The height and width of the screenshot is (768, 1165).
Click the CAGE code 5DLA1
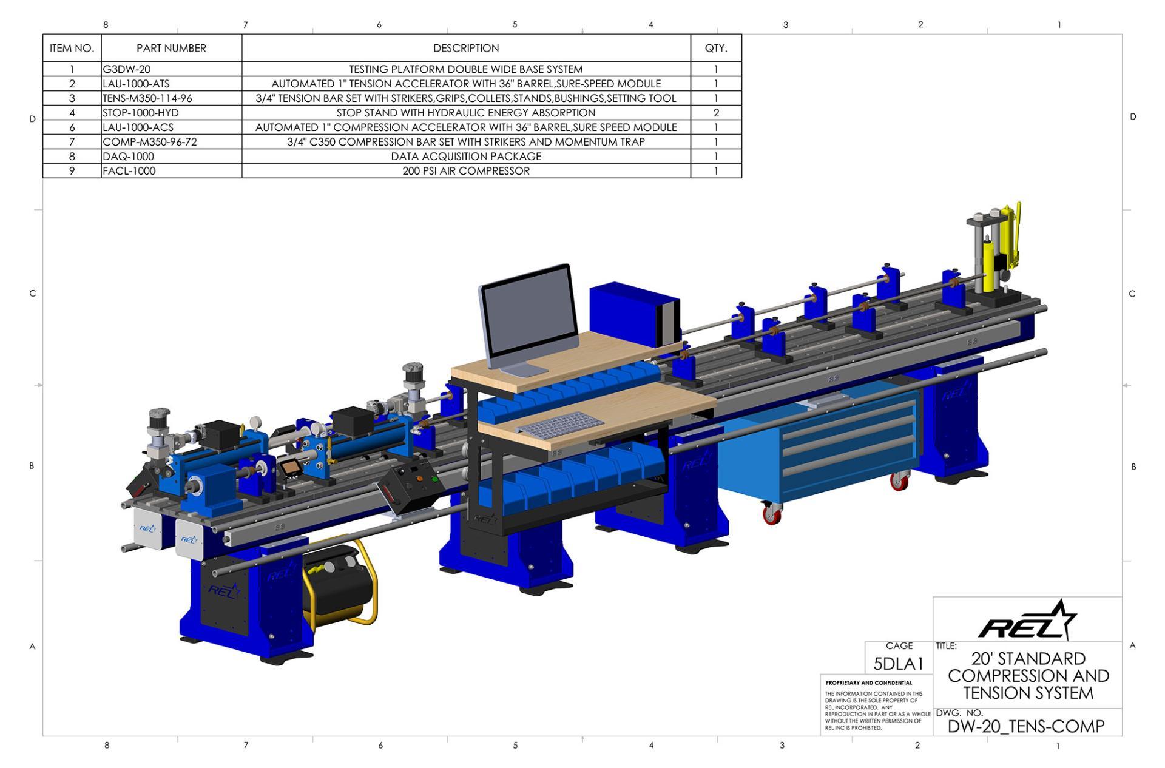(898, 664)
